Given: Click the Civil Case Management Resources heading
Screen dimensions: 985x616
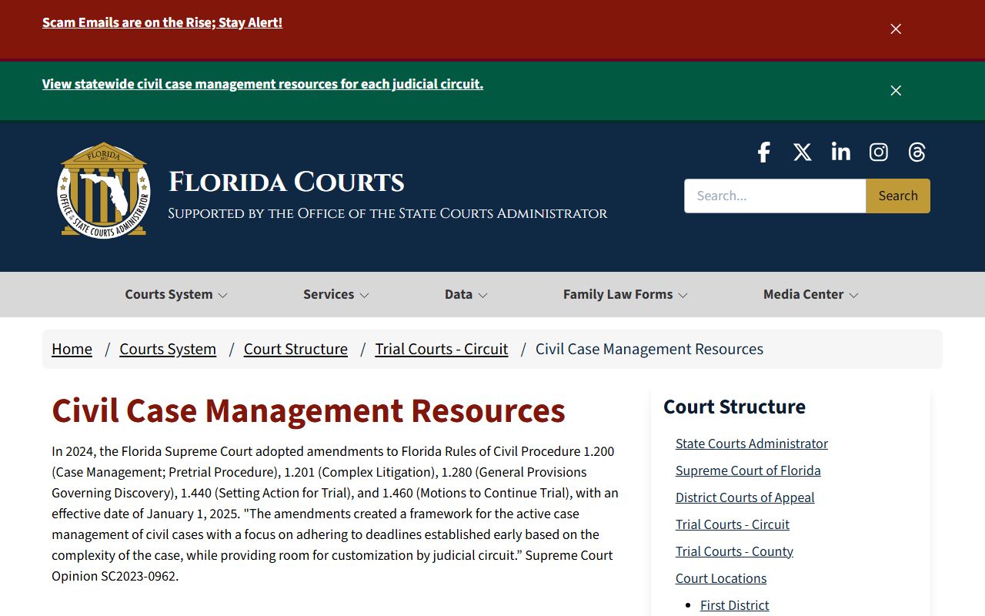Looking at the screenshot, I should point(309,410).
